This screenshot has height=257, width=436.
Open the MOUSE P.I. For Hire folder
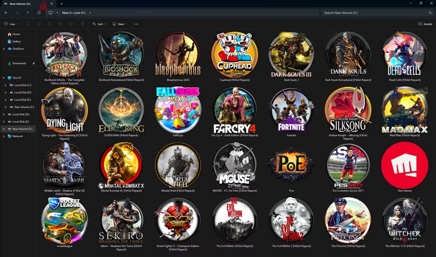point(235,165)
